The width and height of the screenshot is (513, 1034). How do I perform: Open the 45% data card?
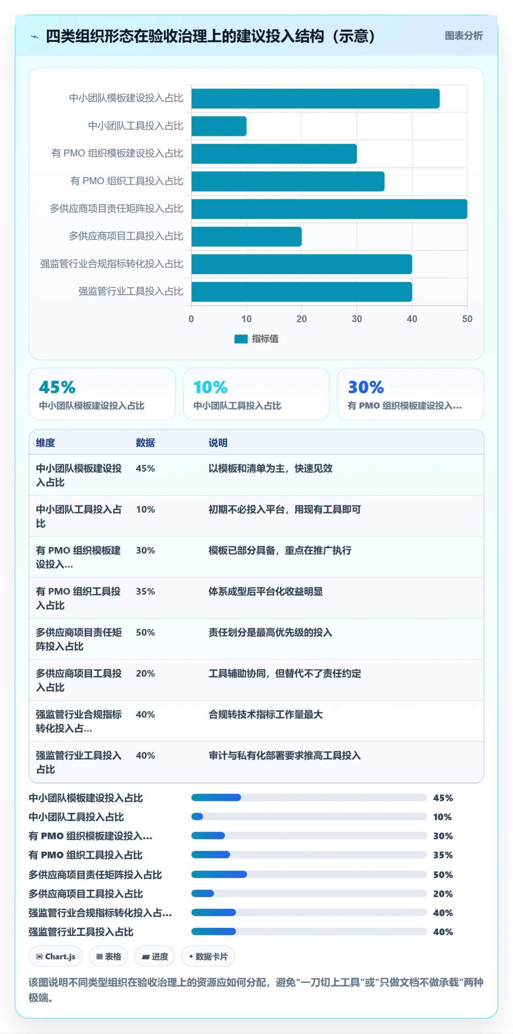102,393
